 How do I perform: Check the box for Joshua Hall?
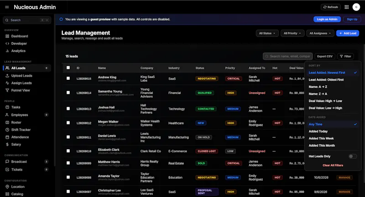point(68,109)
